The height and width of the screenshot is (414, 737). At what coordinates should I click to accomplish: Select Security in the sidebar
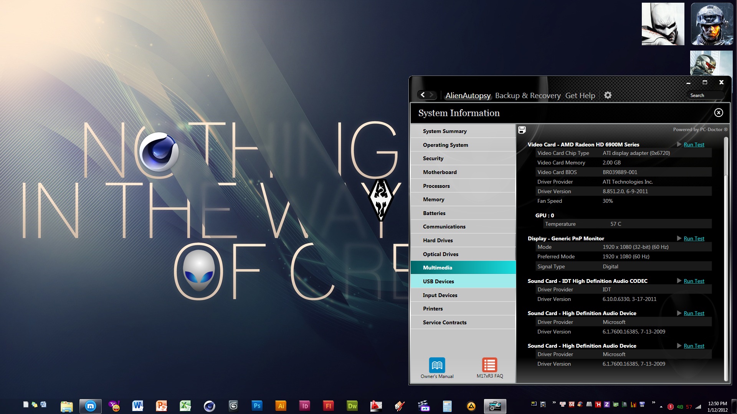tap(463, 158)
